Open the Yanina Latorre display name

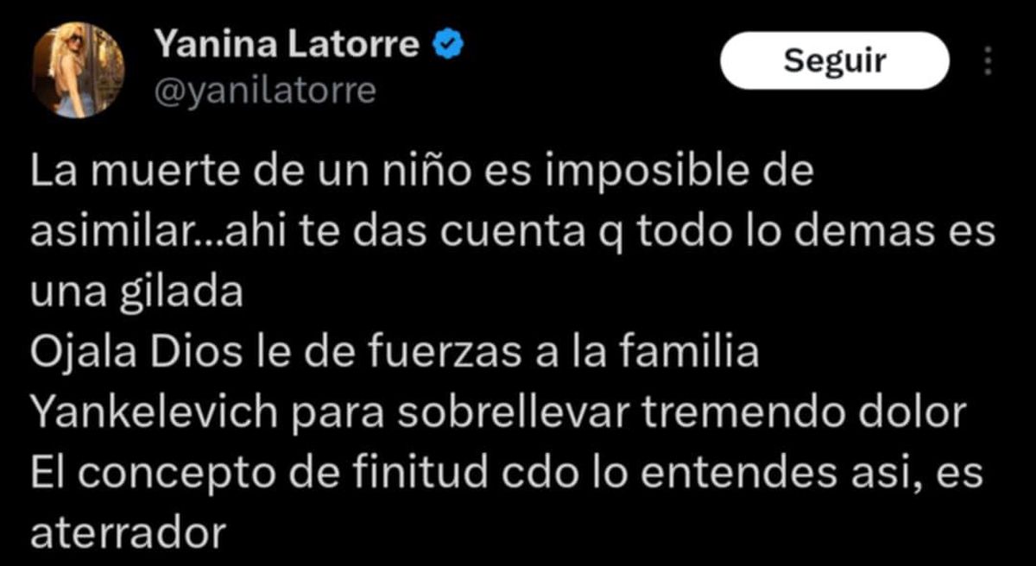point(287,43)
